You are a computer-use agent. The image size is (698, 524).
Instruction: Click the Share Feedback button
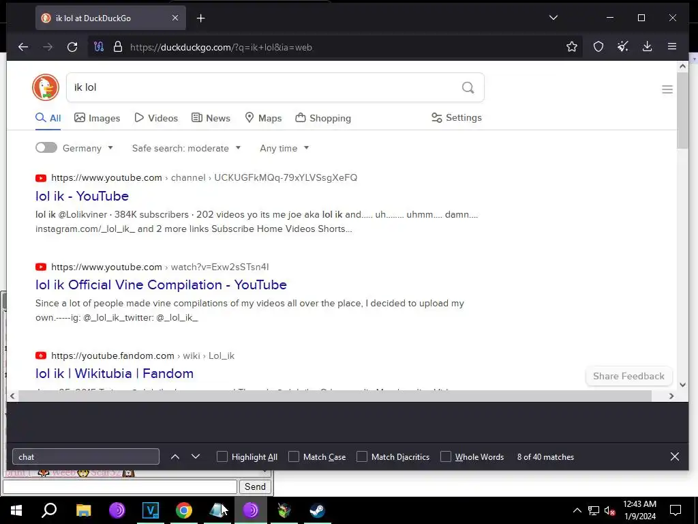628,376
